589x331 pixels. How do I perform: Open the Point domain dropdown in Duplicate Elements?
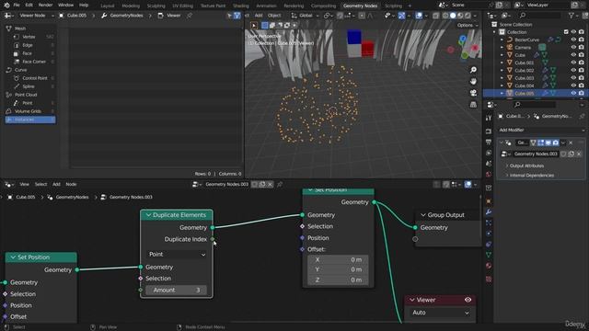177,254
